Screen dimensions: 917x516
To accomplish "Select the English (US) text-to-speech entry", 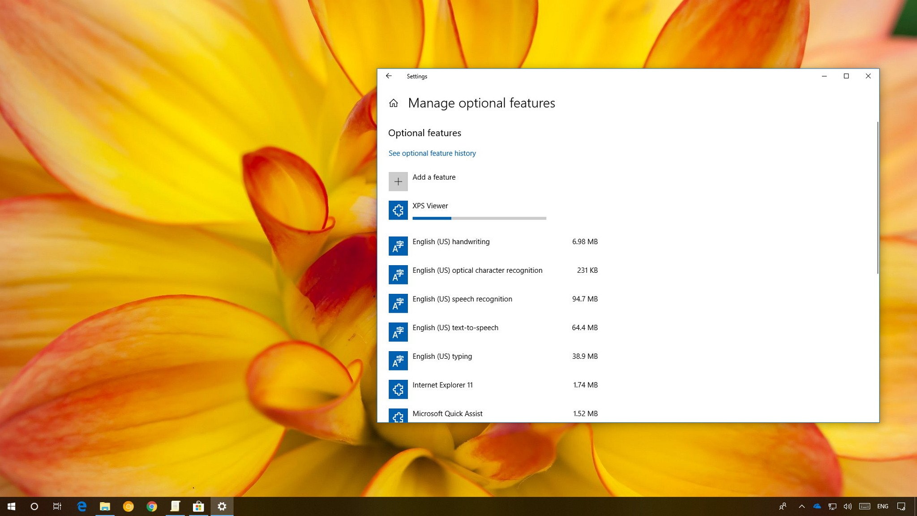I will pyautogui.click(x=493, y=332).
